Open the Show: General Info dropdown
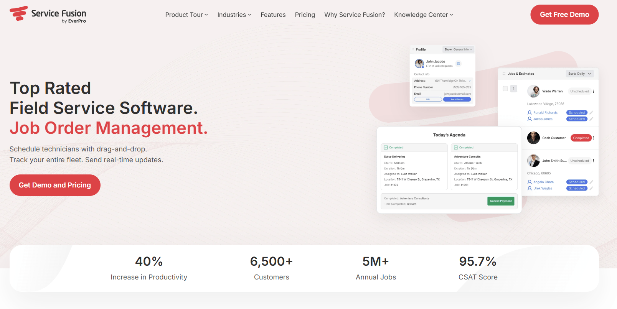Screen dimensions: 617x309 click(x=459, y=49)
